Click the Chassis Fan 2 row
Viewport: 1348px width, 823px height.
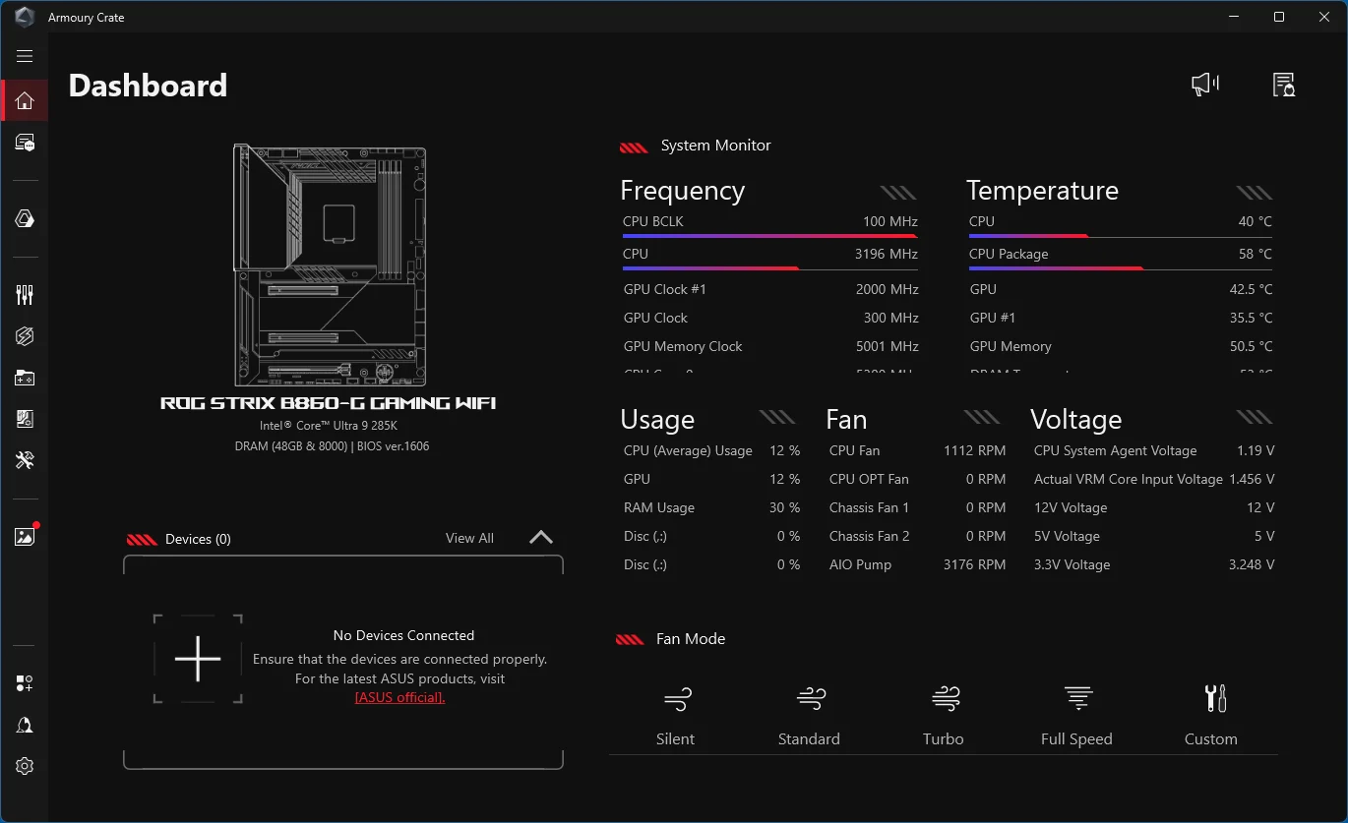coord(917,536)
